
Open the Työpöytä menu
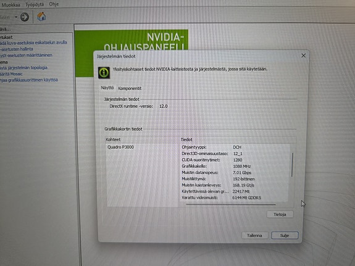(x=35, y=4)
